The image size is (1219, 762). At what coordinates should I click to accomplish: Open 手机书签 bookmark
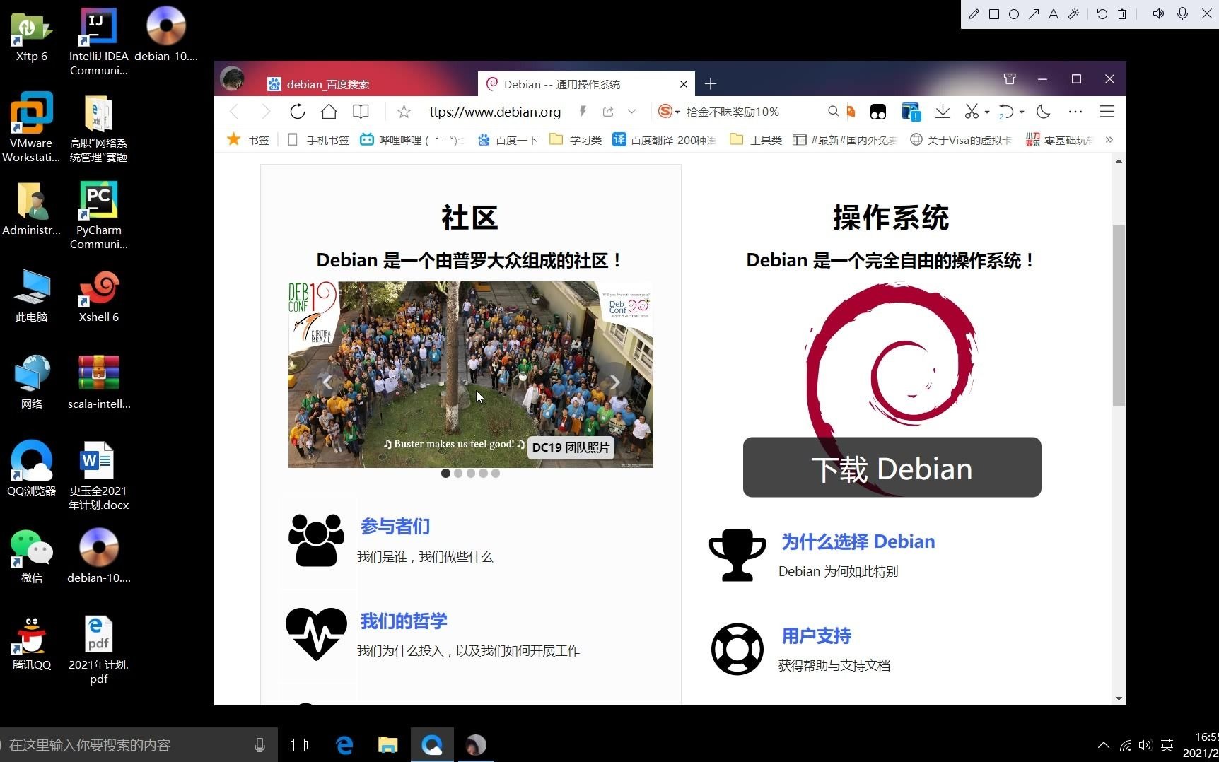click(x=318, y=140)
